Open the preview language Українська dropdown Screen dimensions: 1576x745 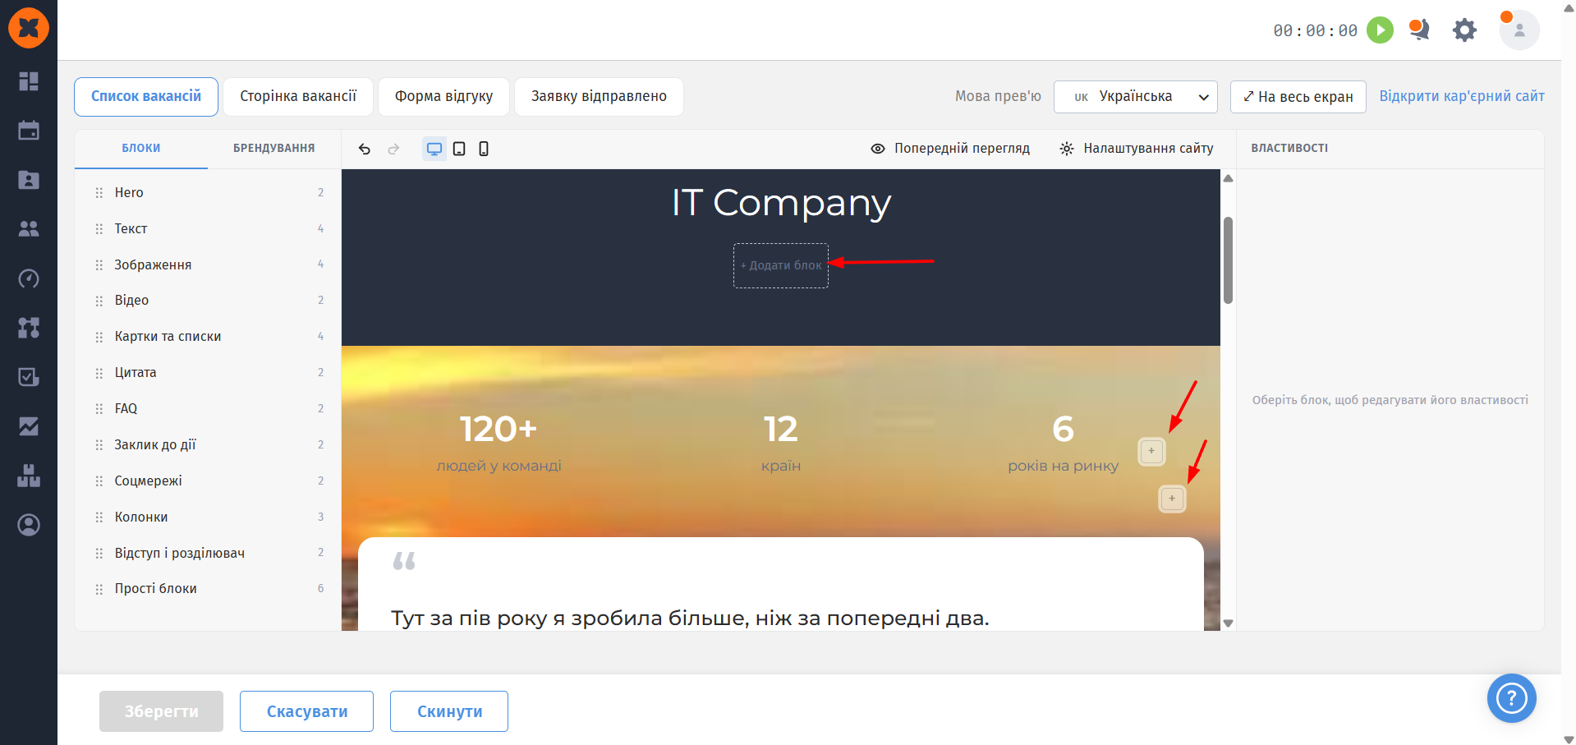point(1135,97)
